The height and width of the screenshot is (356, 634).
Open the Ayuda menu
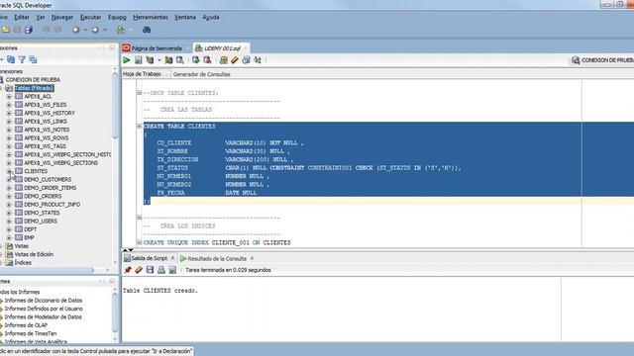[x=211, y=18]
